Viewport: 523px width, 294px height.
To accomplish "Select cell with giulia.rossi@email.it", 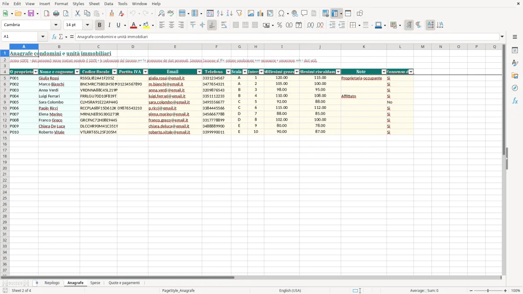I will pyautogui.click(x=175, y=78).
